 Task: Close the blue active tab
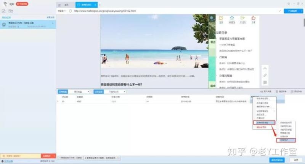point(95,5)
